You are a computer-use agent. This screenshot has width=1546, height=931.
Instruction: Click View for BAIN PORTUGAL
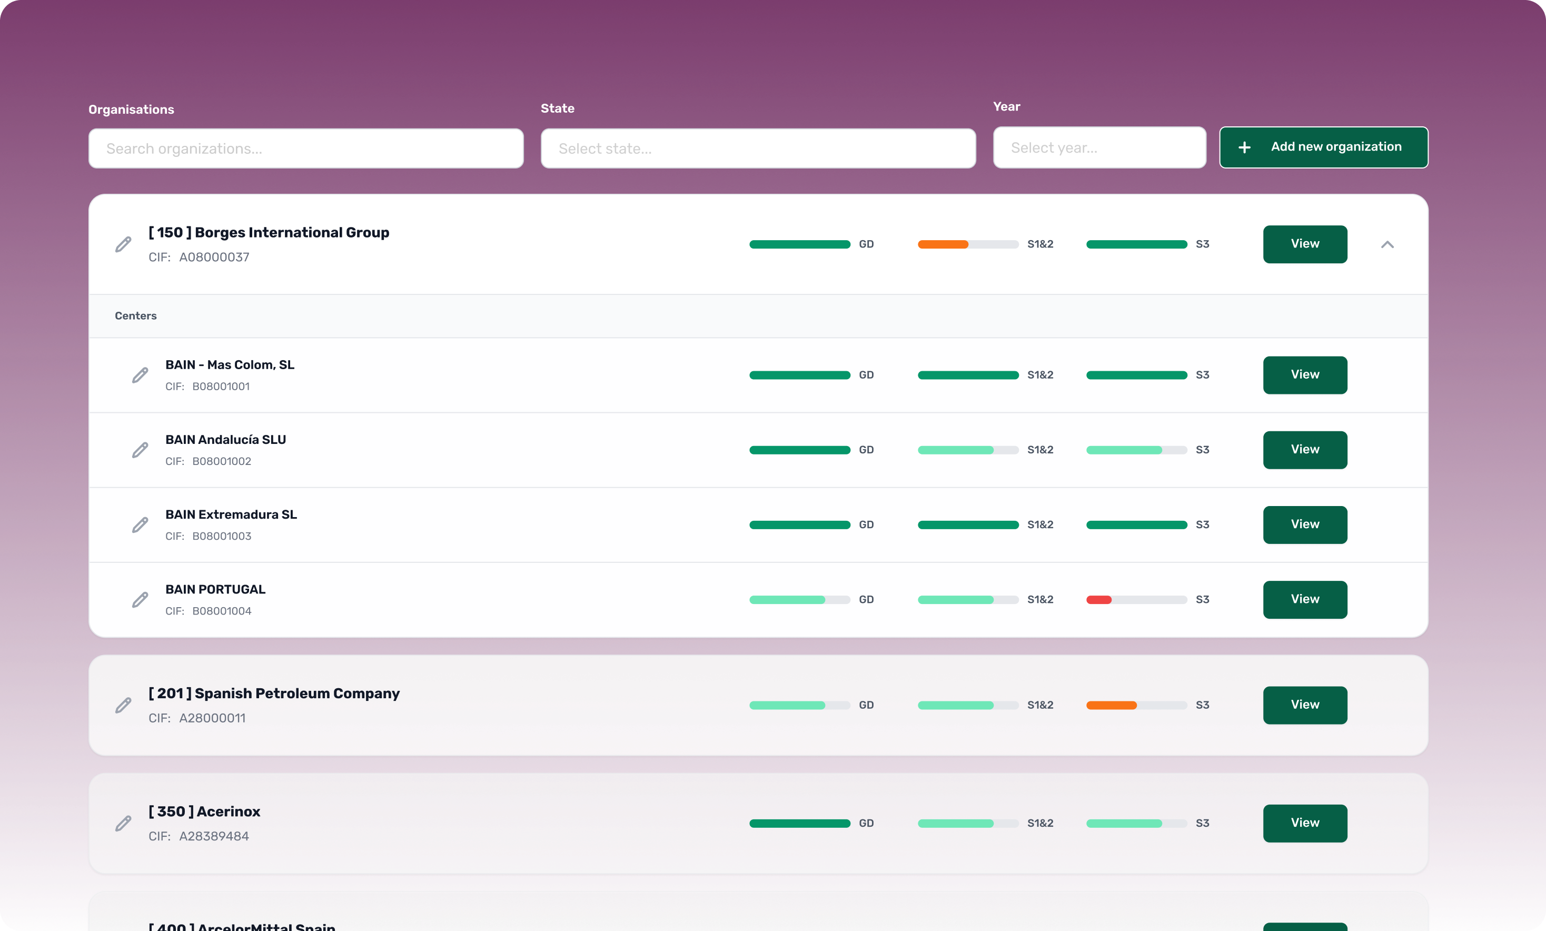coord(1304,600)
